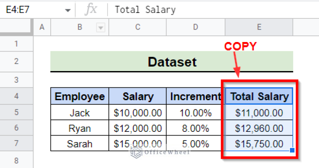Select column C header
This screenshot has width=319, height=168.
138,27
